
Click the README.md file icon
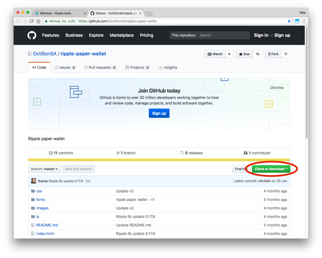click(x=33, y=225)
